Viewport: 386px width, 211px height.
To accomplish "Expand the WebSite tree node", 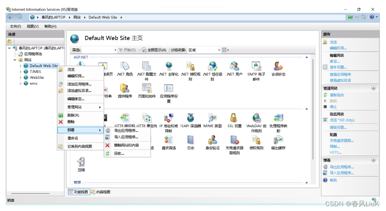I will tap(21, 77).
